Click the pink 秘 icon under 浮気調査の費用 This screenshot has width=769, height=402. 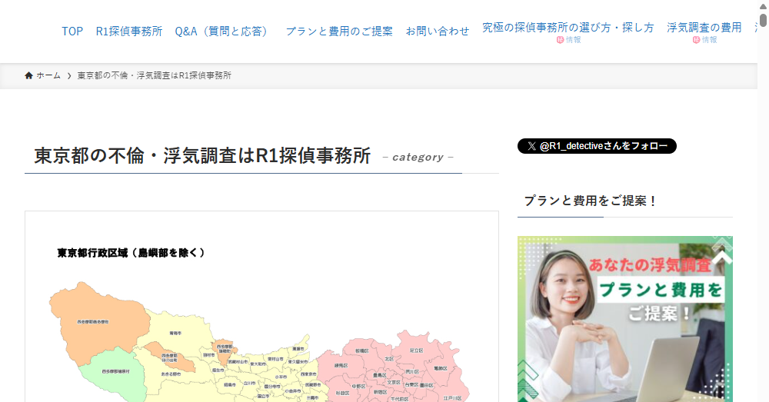(x=696, y=40)
